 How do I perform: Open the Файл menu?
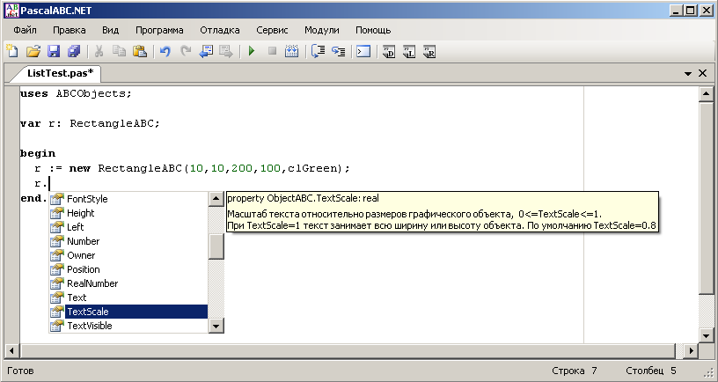point(26,30)
